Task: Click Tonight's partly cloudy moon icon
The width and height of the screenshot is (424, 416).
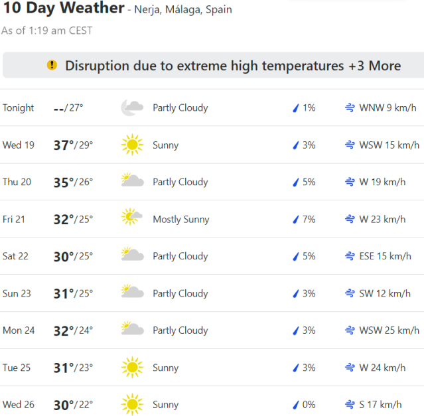Action: (132, 107)
